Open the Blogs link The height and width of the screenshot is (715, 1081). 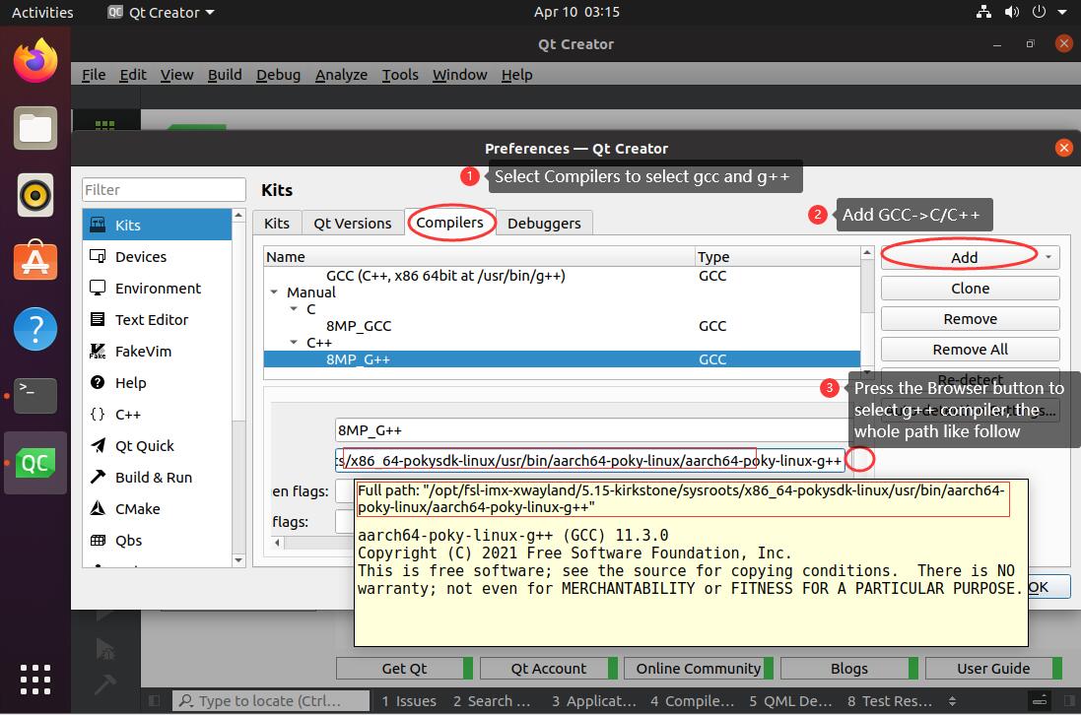point(849,668)
